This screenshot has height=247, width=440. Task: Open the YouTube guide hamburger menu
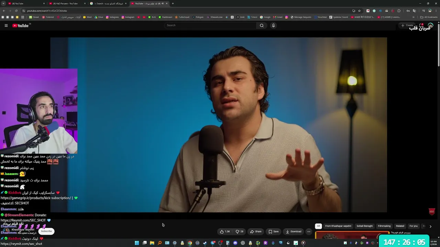6,25
